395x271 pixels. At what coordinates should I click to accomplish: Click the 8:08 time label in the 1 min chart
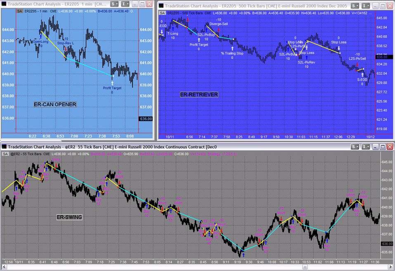(130, 136)
